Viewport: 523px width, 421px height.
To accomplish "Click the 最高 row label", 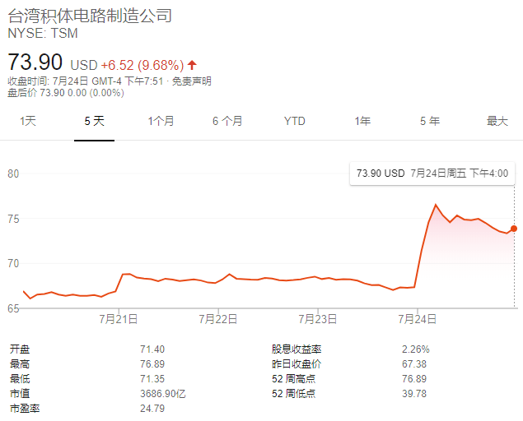I will click(x=20, y=364).
